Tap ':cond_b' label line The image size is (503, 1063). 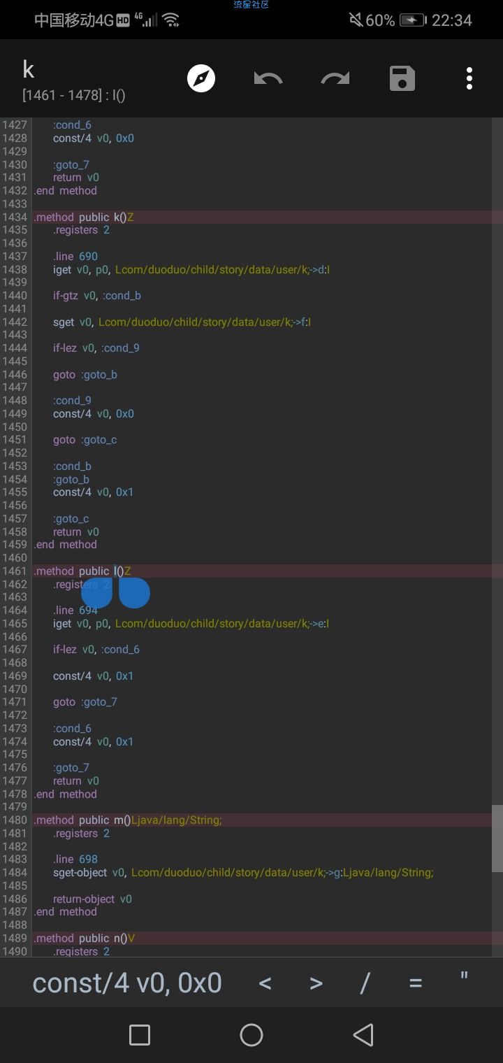click(72, 466)
